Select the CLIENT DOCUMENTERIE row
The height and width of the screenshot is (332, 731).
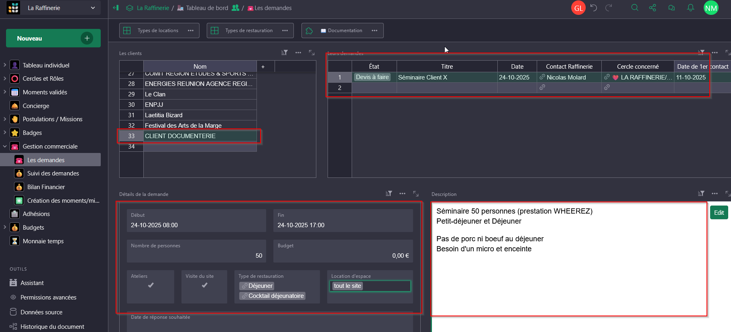tap(180, 136)
